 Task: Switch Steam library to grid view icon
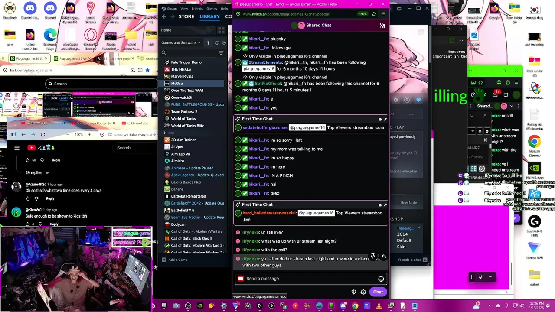point(221,30)
